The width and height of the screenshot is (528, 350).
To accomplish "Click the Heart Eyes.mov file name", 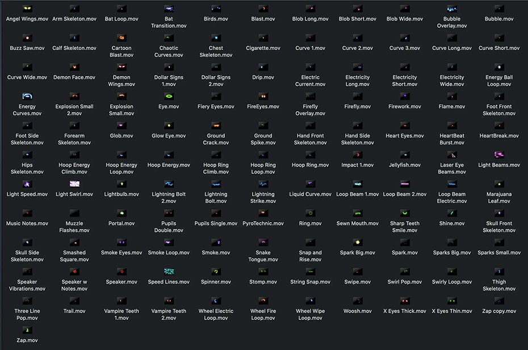I will [405, 136].
